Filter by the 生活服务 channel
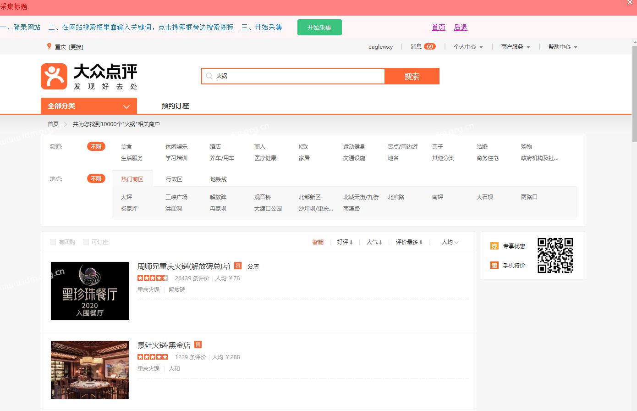Image resolution: width=637 pixels, height=411 pixels. [132, 158]
